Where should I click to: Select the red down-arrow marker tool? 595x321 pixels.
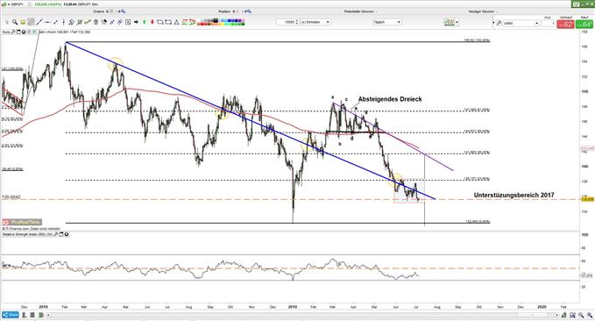coord(152,22)
